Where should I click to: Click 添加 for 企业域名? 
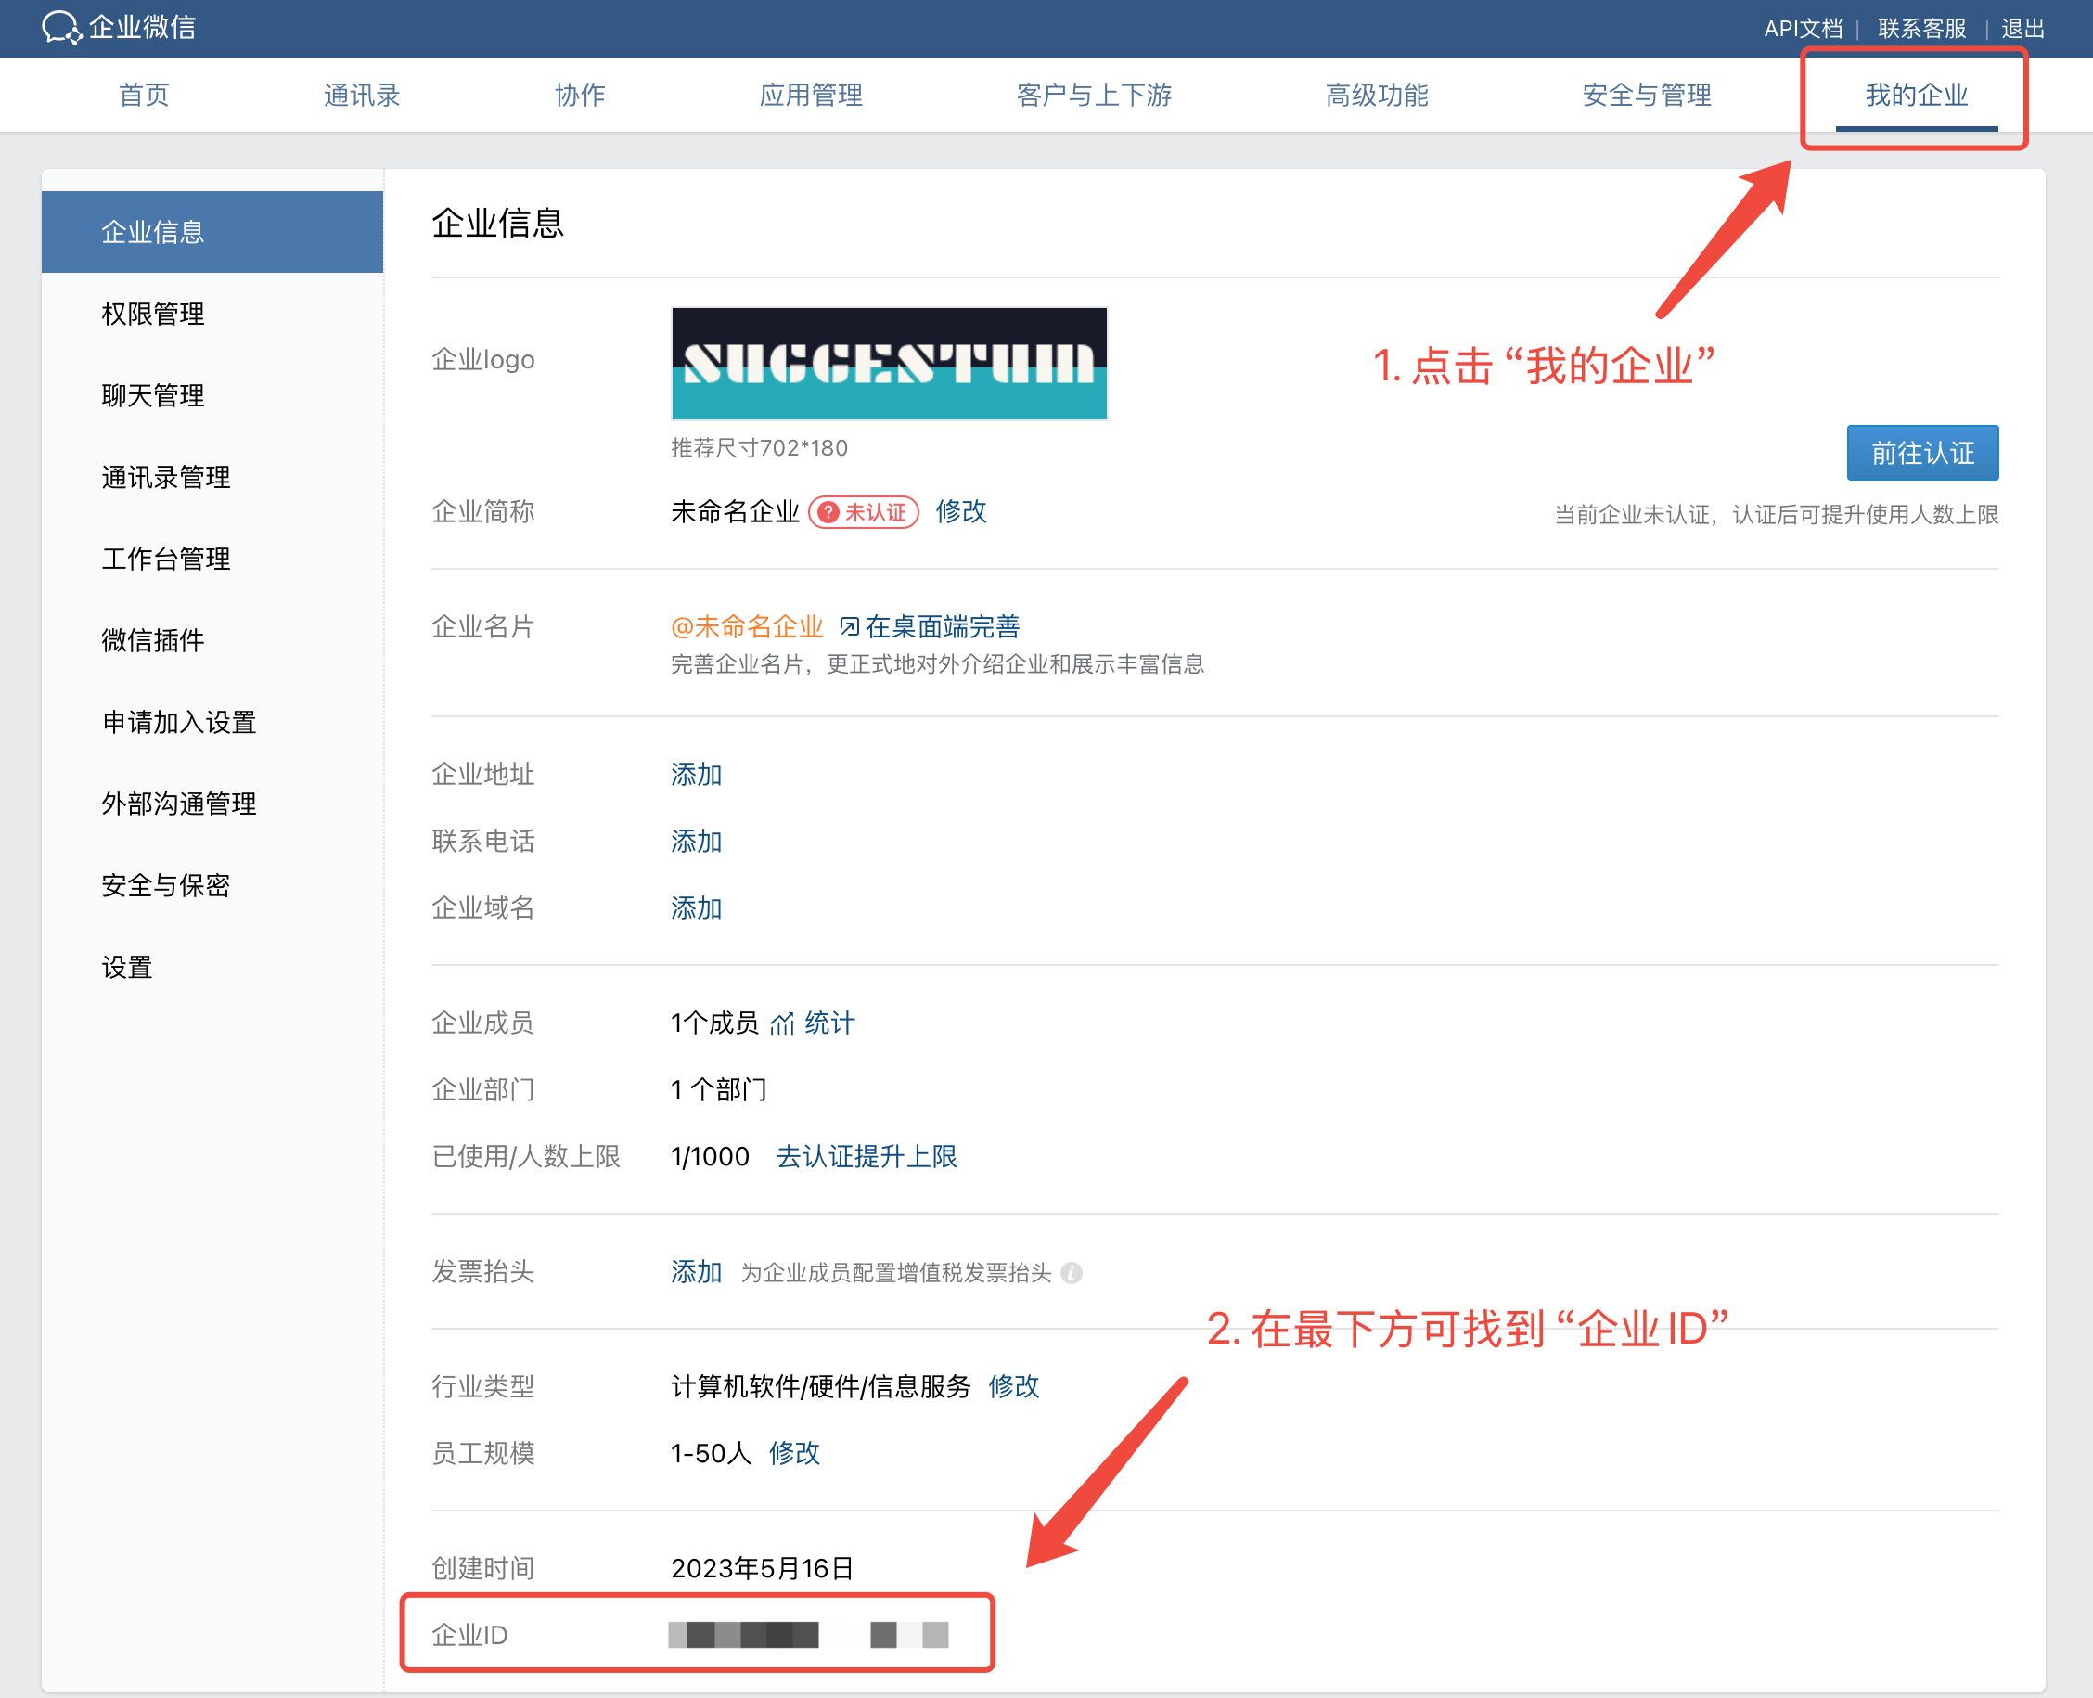(696, 907)
